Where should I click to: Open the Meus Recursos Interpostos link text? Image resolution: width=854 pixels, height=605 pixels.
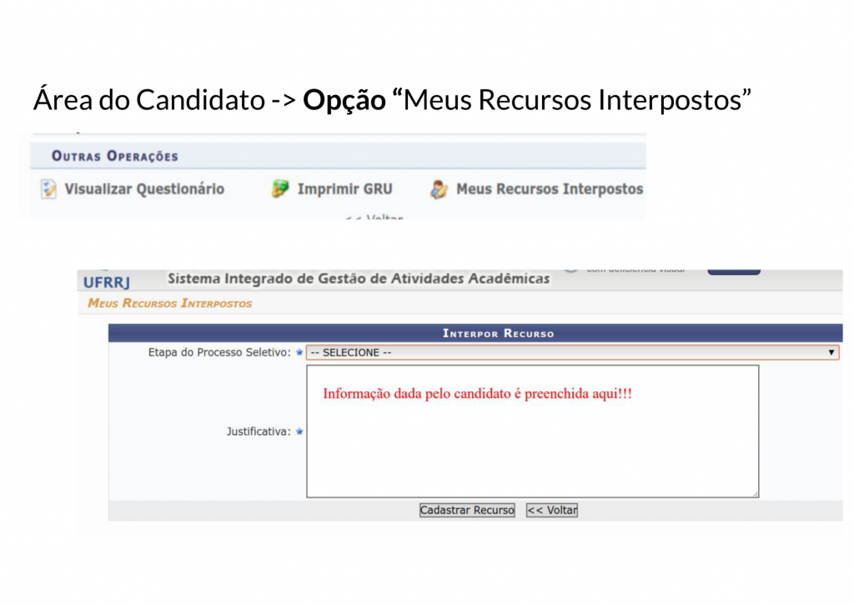tap(550, 189)
